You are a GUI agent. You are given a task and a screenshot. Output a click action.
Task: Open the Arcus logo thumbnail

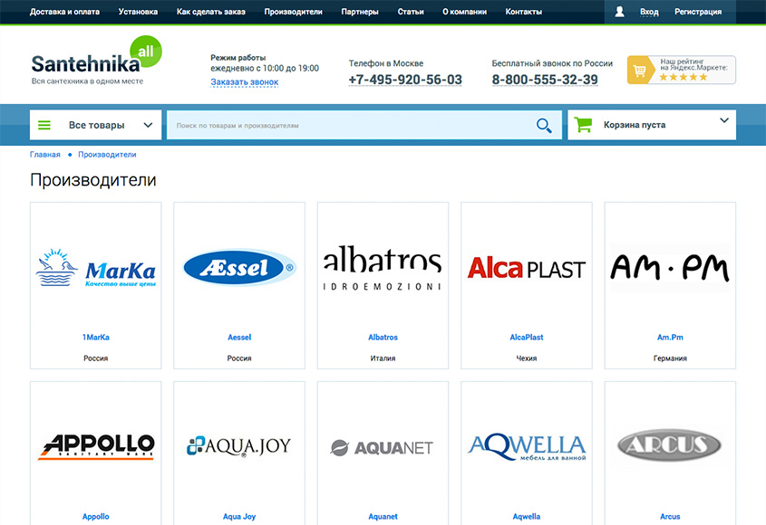(x=670, y=445)
